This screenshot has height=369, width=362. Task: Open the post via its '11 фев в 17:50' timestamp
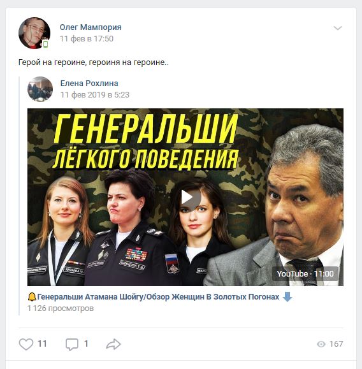[87, 39]
